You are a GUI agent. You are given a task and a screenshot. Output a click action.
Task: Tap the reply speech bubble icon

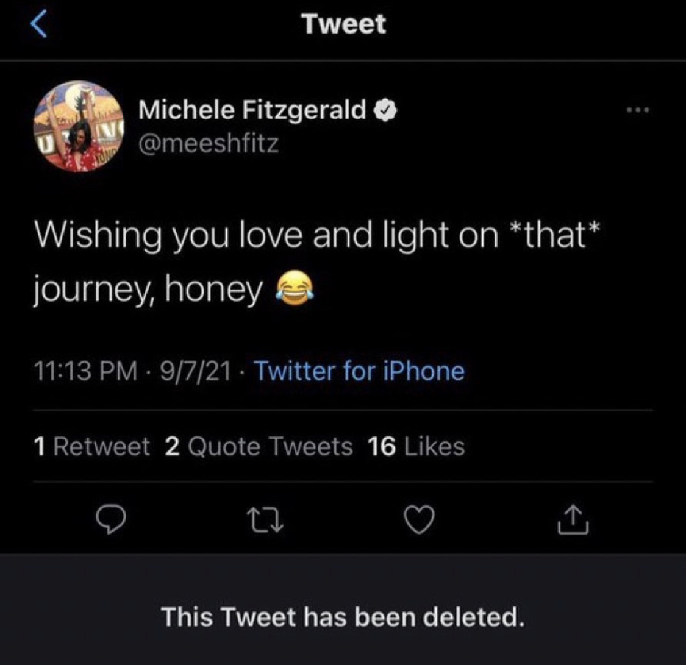click(x=111, y=519)
